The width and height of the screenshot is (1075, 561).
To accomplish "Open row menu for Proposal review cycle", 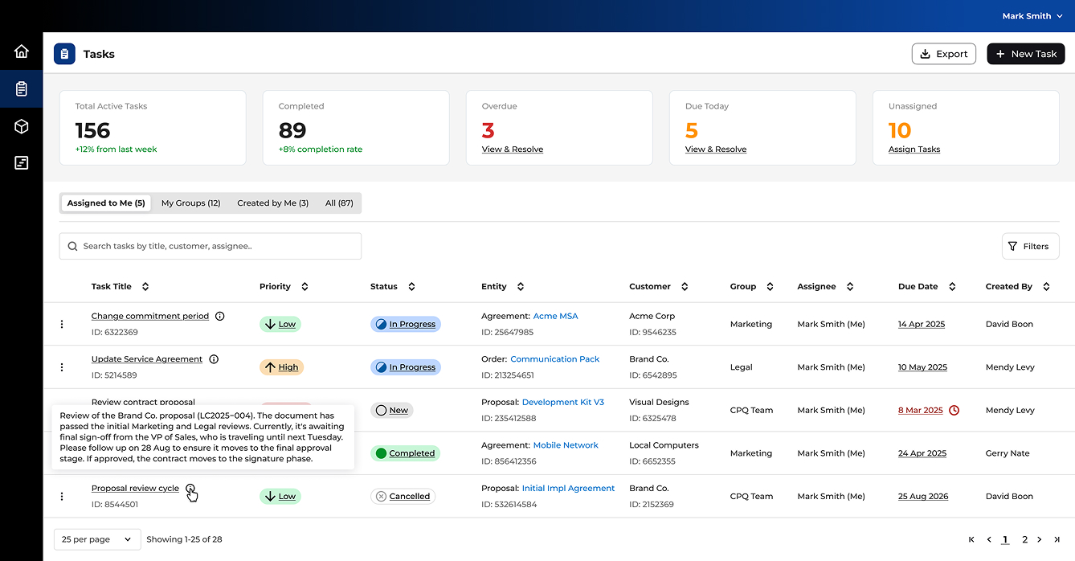I will [62, 497].
